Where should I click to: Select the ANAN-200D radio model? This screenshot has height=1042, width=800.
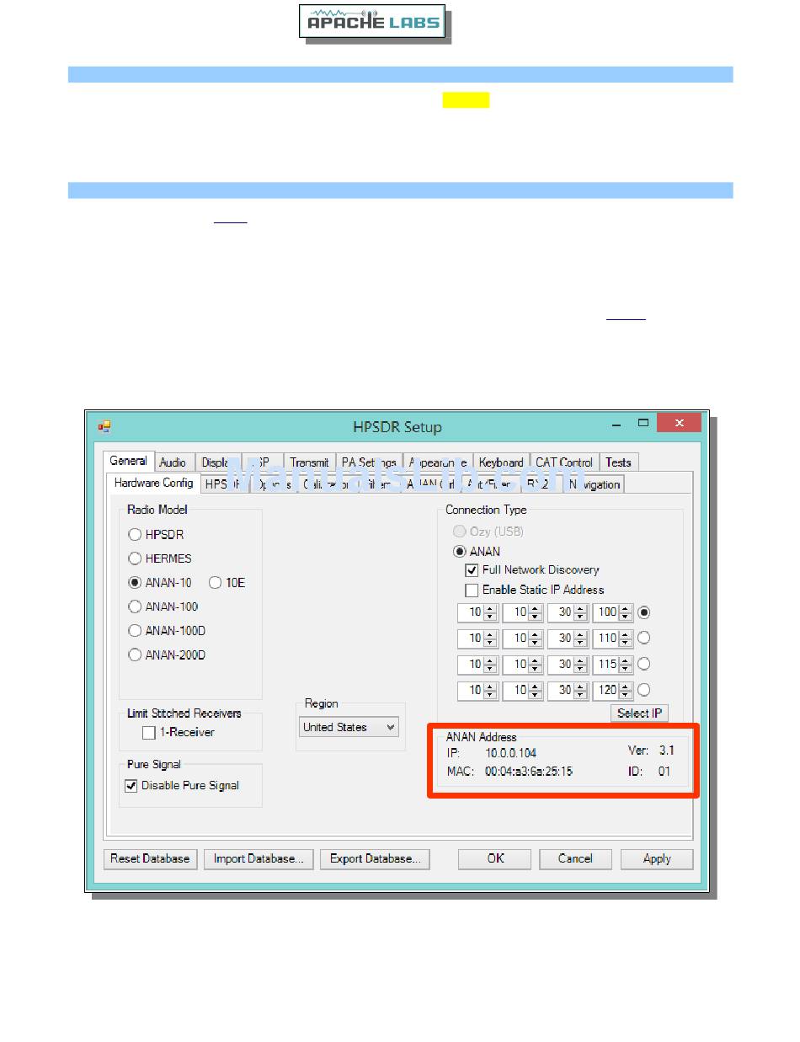pos(135,655)
